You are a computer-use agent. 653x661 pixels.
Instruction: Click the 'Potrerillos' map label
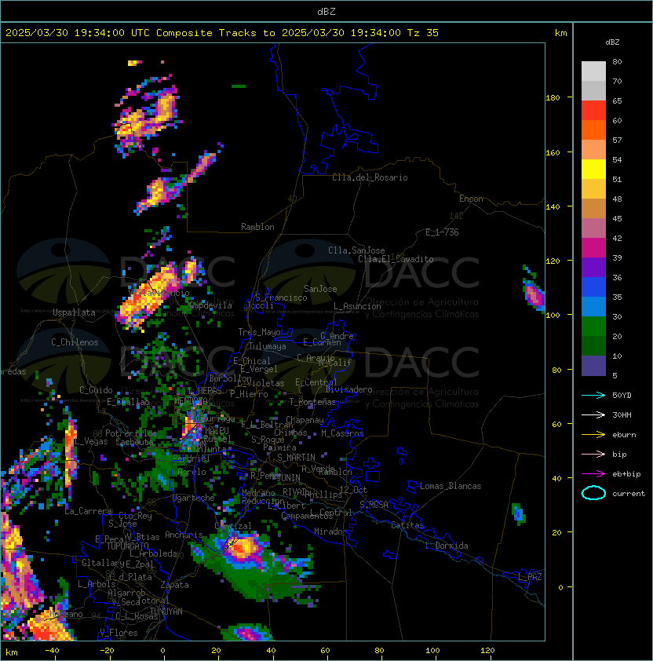tap(131, 433)
